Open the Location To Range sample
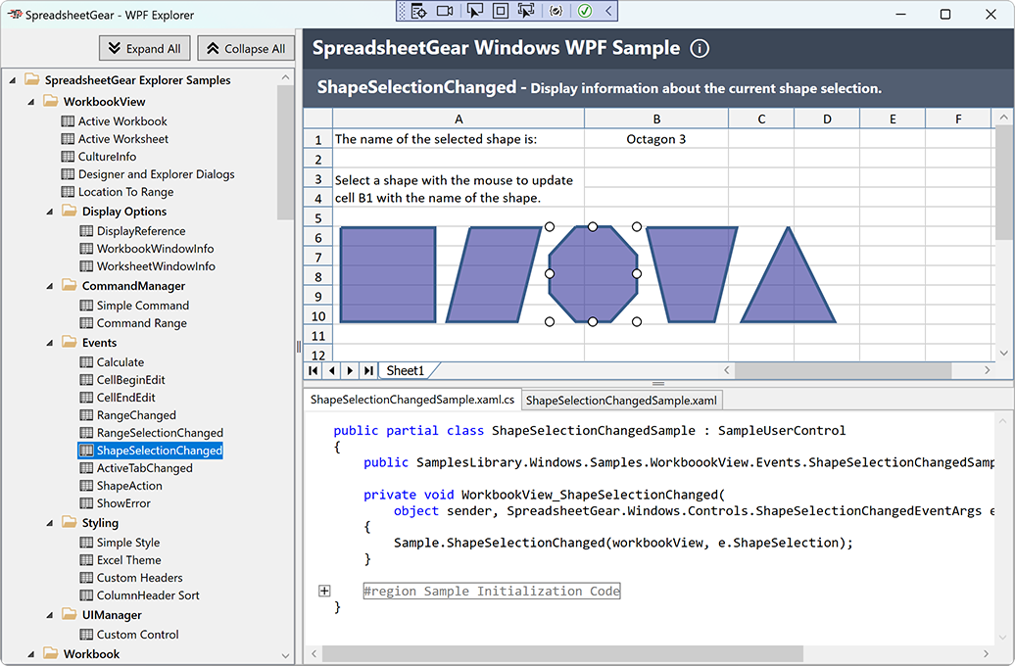The width and height of the screenshot is (1015, 666). tap(126, 192)
